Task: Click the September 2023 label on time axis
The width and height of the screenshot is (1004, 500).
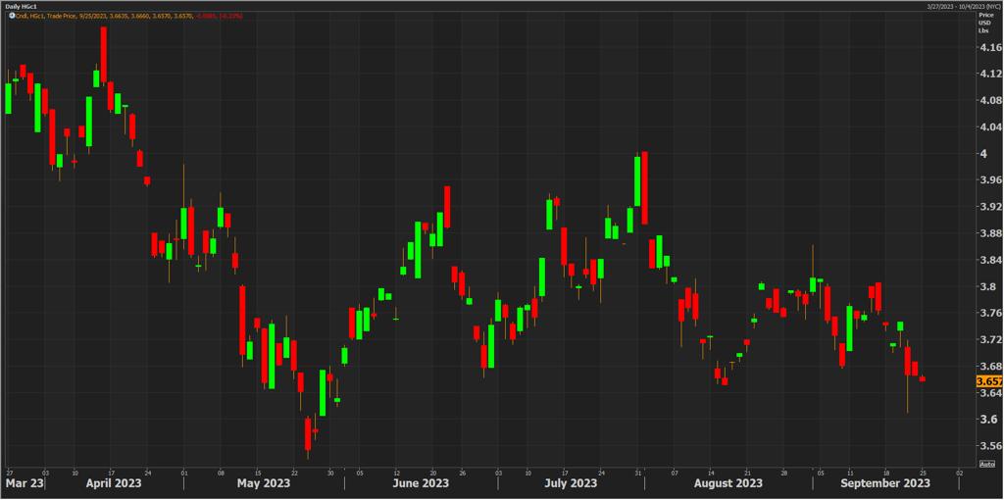Action: pyautogui.click(x=887, y=483)
